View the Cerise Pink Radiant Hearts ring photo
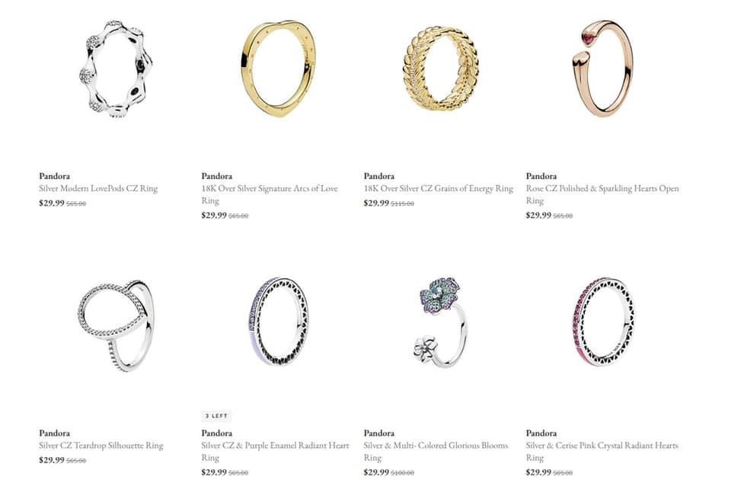 point(603,321)
